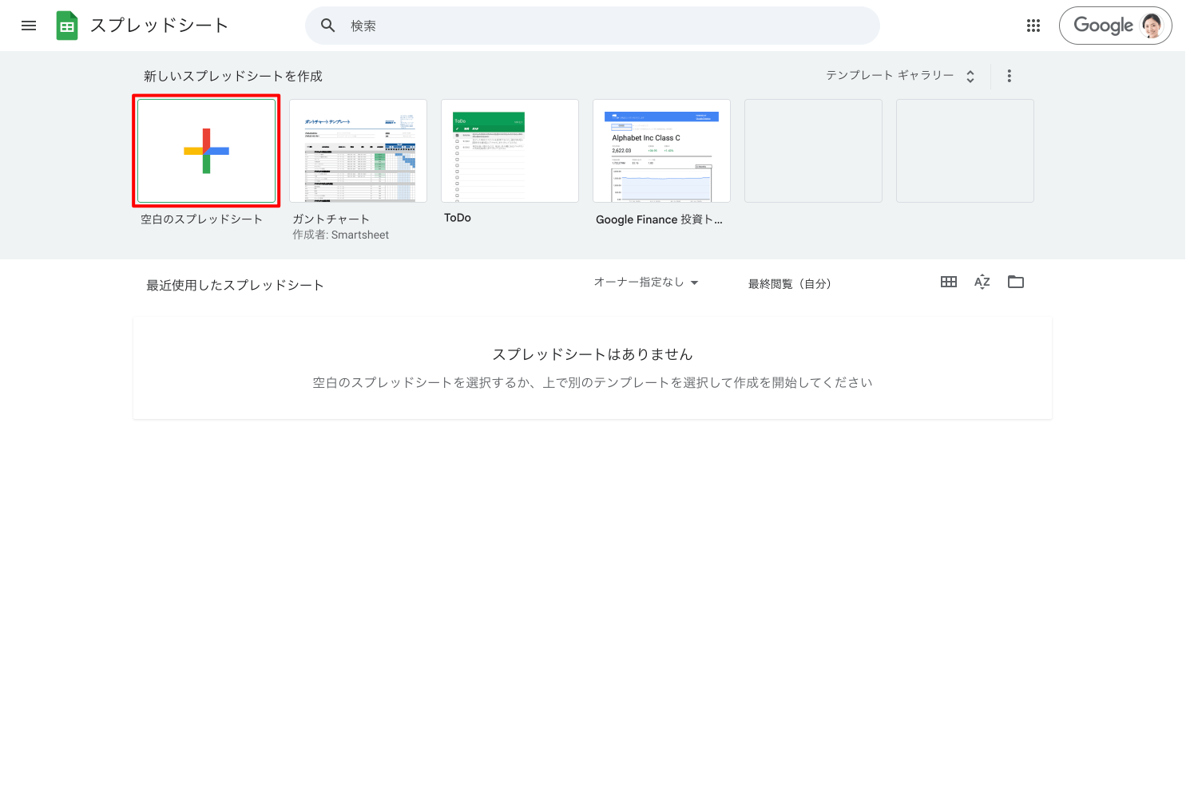The height and width of the screenshot is (798, 1198).
Task: Open the オーナー指定なし owner filter dropdown
Action: coord(646,282)
